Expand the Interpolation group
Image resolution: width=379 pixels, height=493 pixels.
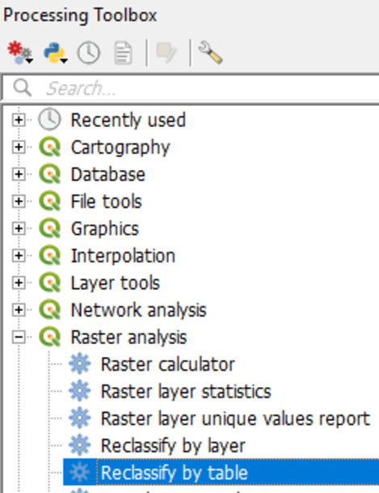[x=19, y=256]
